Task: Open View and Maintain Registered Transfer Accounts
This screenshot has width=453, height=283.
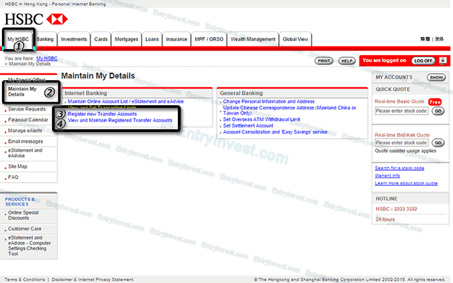Action: coord(120,121)
